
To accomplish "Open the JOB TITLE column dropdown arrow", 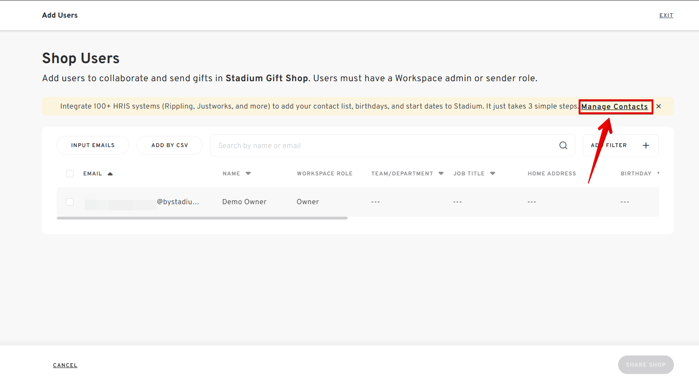I will (x=493, y=174).
